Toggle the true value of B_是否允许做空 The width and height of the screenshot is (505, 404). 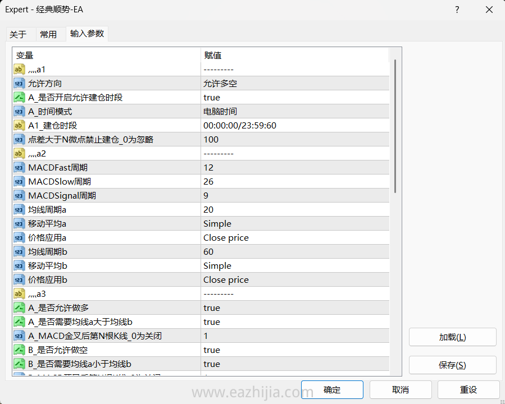point(295,350)
